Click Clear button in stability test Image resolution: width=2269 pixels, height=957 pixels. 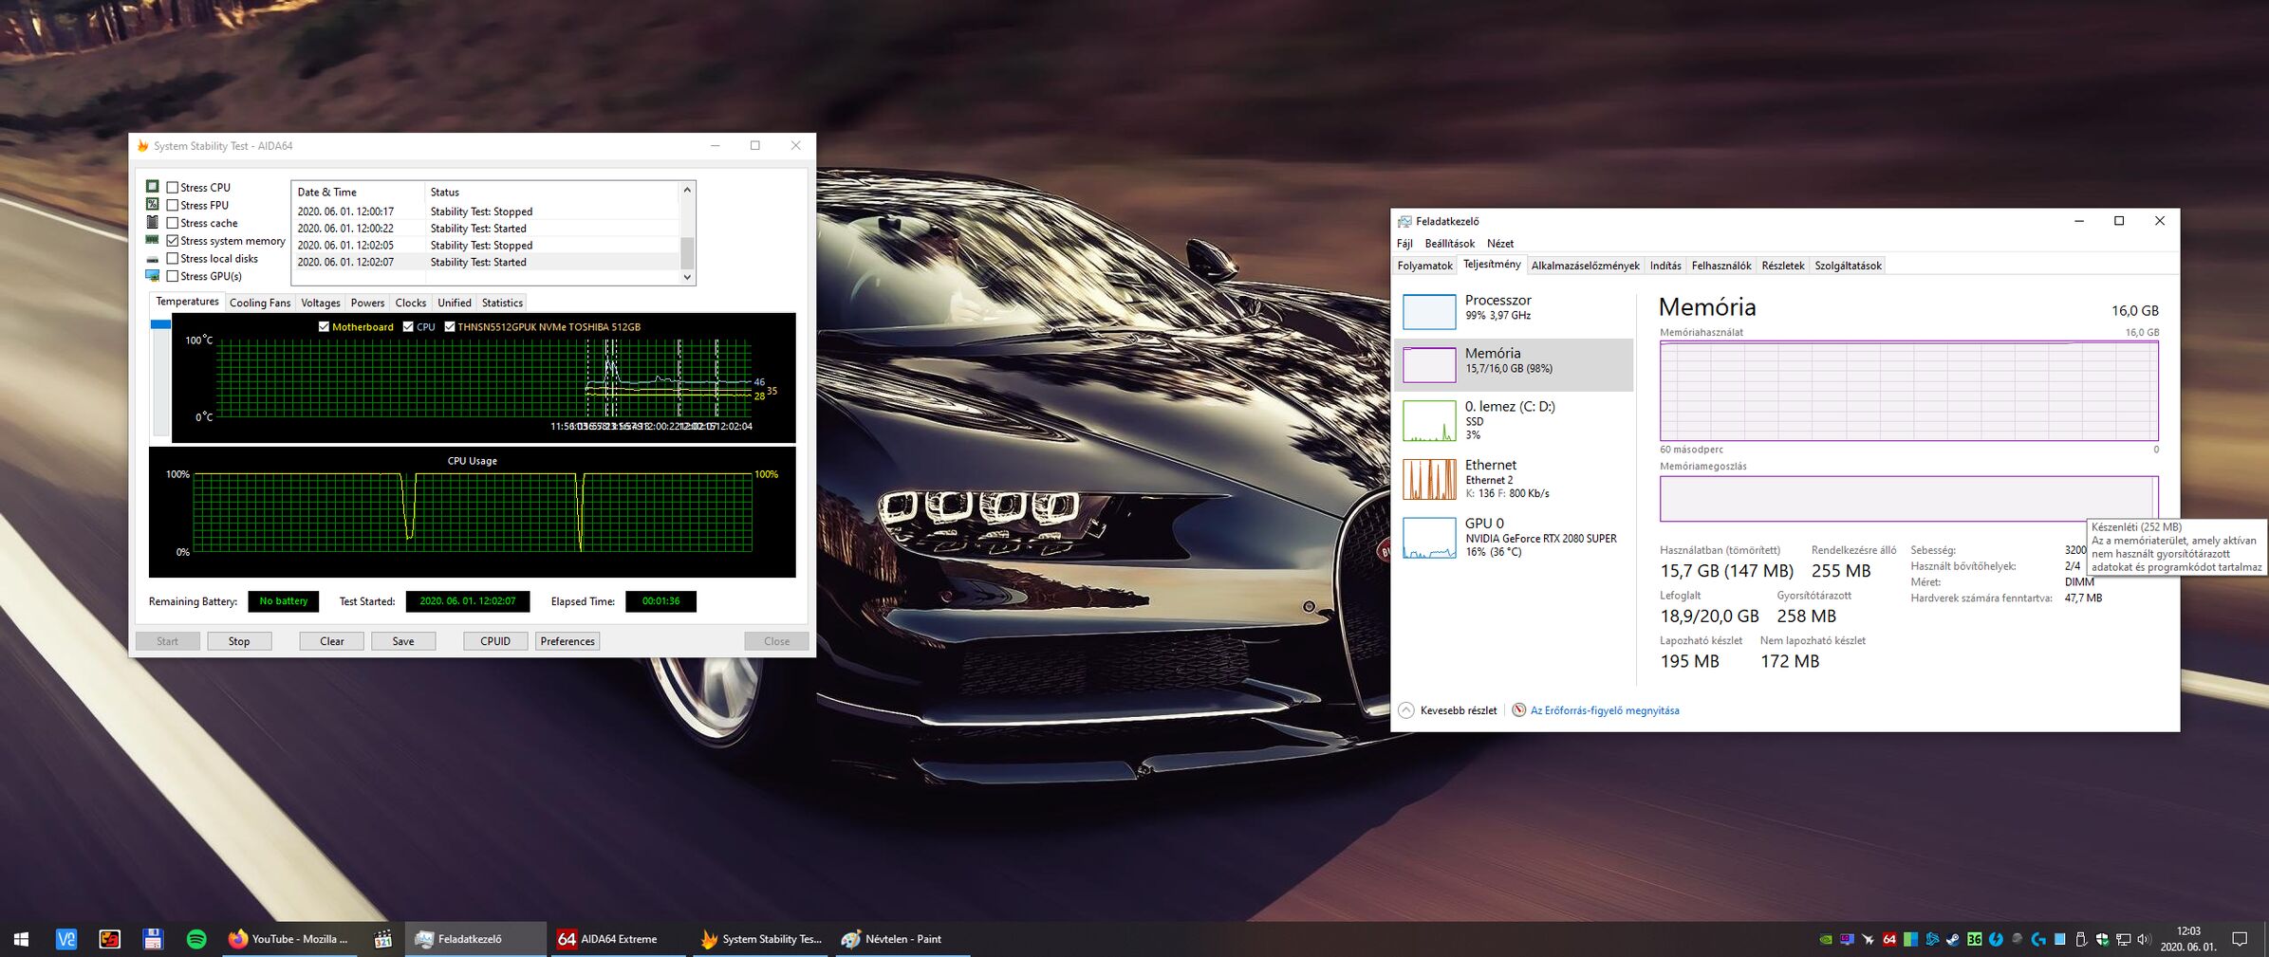pyautogui.click(x=332, y=641)
